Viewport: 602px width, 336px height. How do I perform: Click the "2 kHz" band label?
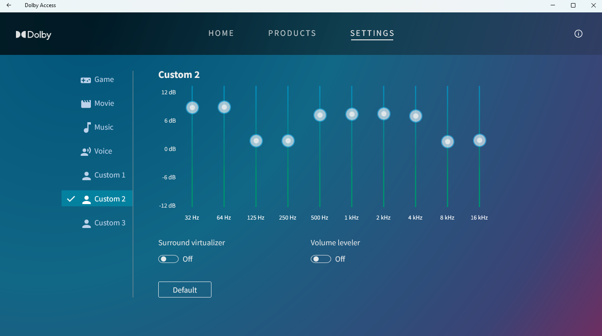pos(383,217)
